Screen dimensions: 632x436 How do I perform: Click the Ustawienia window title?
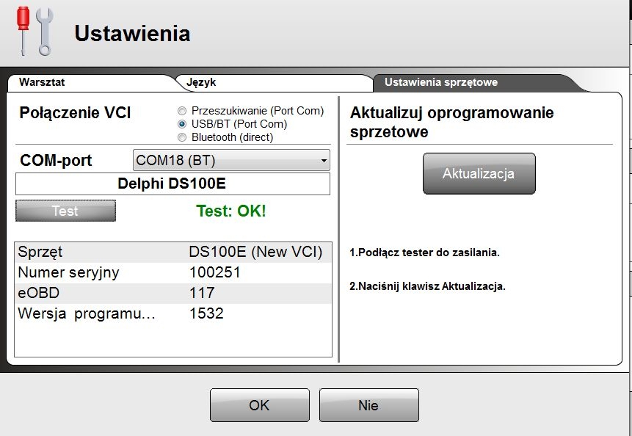tap(132, 34)
